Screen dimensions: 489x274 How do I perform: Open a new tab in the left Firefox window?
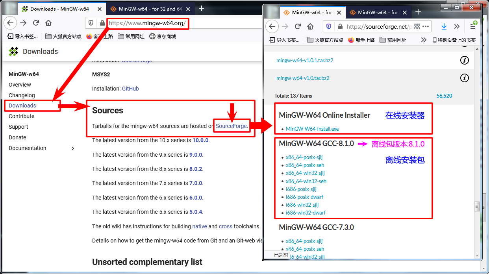(202, 8)
